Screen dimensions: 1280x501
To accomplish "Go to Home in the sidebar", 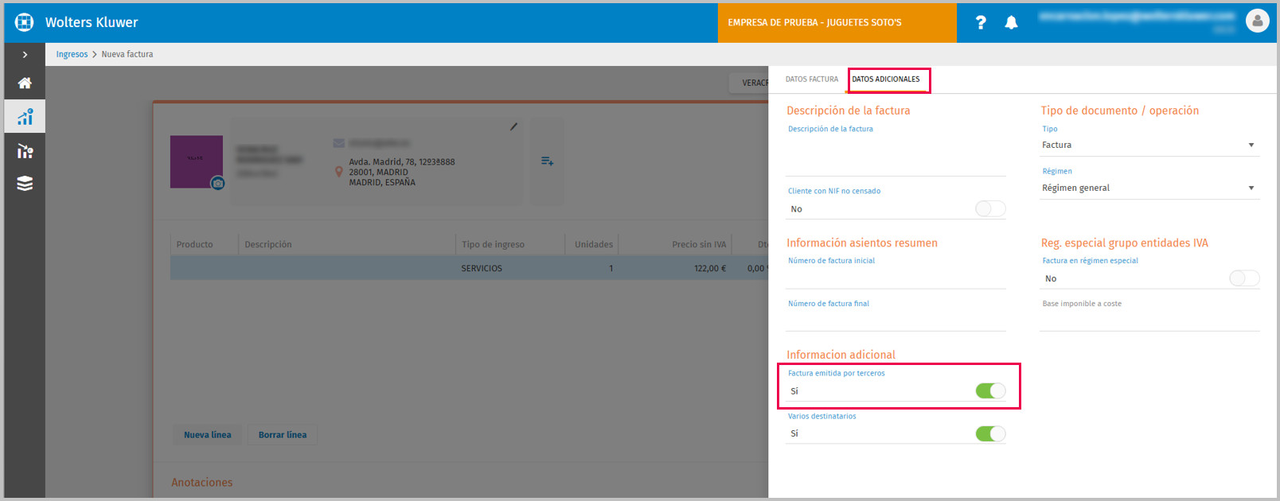I will pos(25,83).
